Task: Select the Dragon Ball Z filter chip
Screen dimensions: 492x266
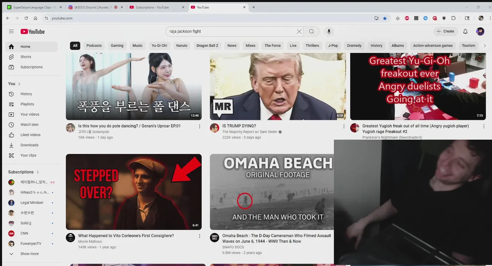Action: coord(207,46)
